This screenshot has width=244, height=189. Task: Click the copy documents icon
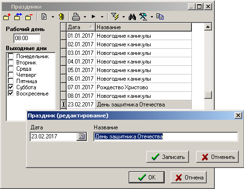point(160,17)
